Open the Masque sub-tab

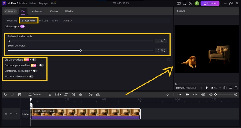pos(43,21)
